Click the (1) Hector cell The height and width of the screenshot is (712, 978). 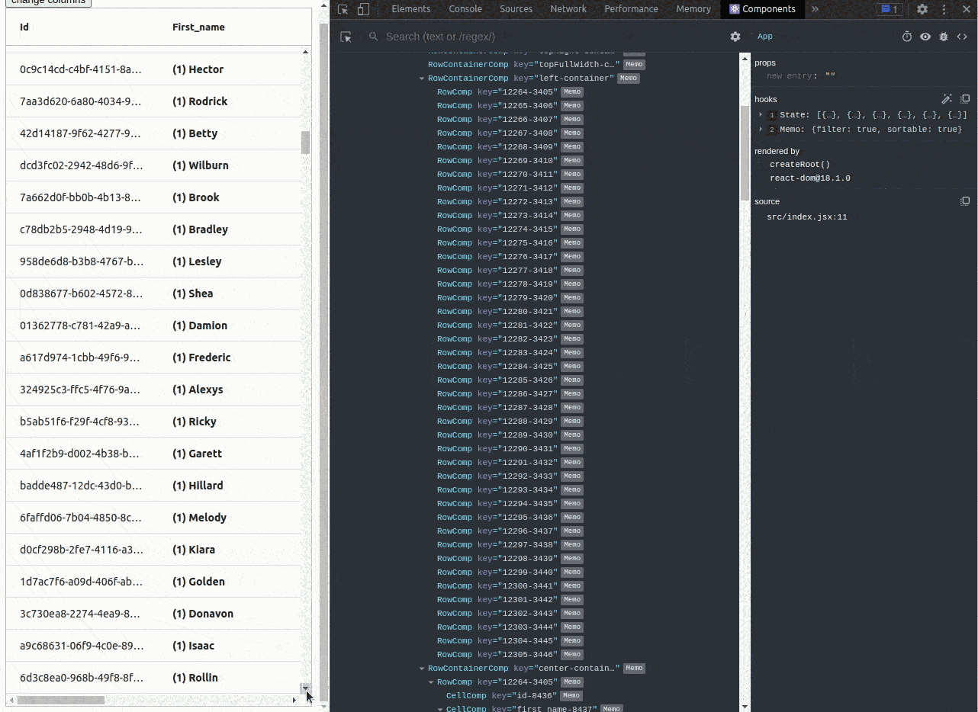tap(198, 69)
